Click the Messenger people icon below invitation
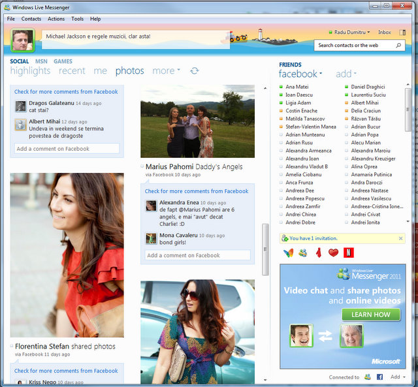The height and width of the screenshot is (387, 418). (x=303, y=253)
